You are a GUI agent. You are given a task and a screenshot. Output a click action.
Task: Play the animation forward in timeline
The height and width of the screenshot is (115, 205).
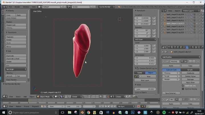click(x=109, y=106)
